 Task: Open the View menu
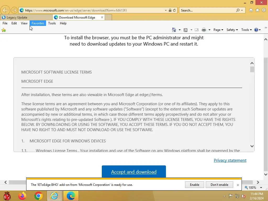coord(24,23)
